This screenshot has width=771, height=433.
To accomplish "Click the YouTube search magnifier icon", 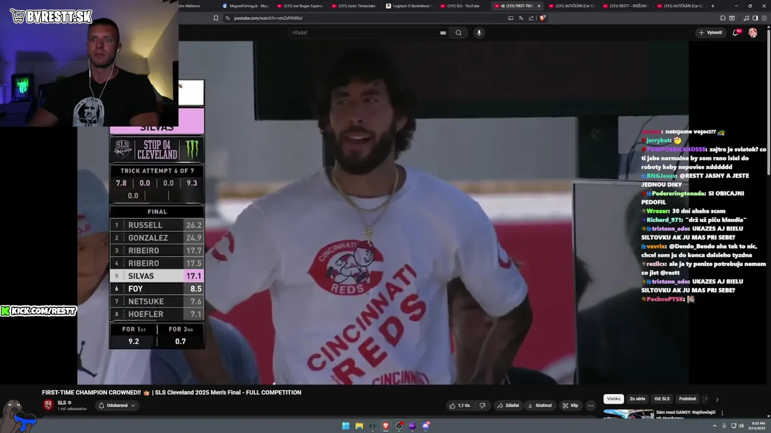I will (x=458, y=32).
